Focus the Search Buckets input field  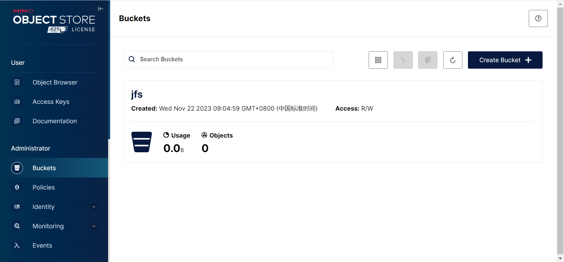click(x=229, y=59)
